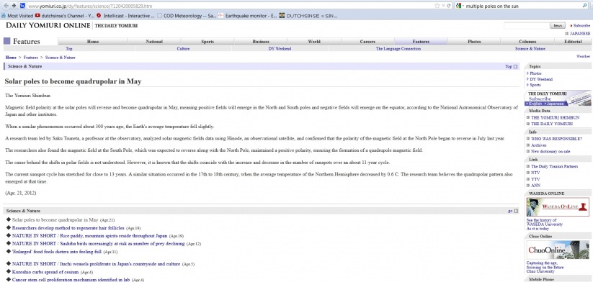Open the Science & Nature submenu item
The height and width of the screenshot is (282, 593).
tap(530, 49)
